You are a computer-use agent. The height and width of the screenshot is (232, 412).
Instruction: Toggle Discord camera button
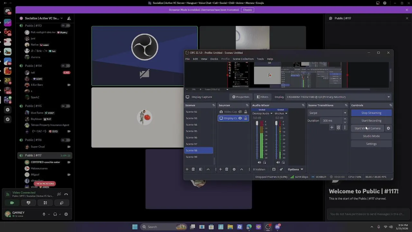coord(12,203)
